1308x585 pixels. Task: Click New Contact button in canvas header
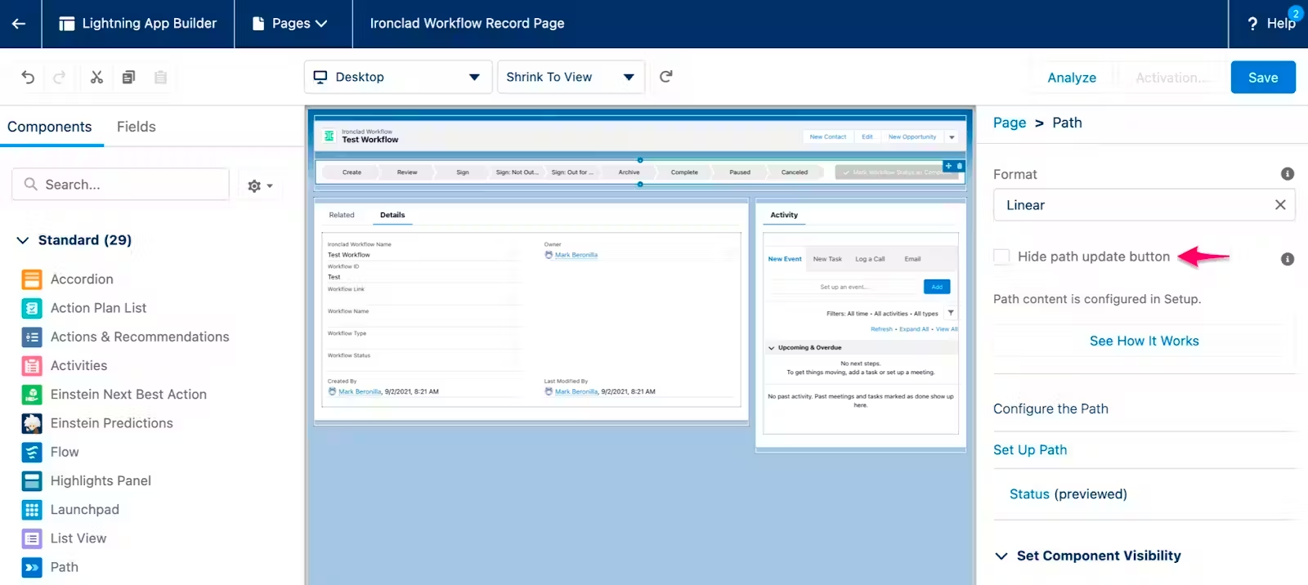click(x=828, y=136)
